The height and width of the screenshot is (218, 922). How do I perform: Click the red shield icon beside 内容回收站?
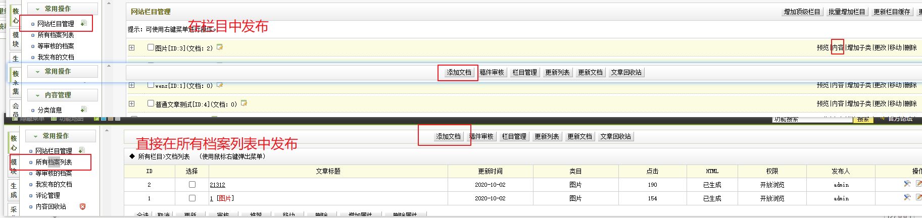82,206
